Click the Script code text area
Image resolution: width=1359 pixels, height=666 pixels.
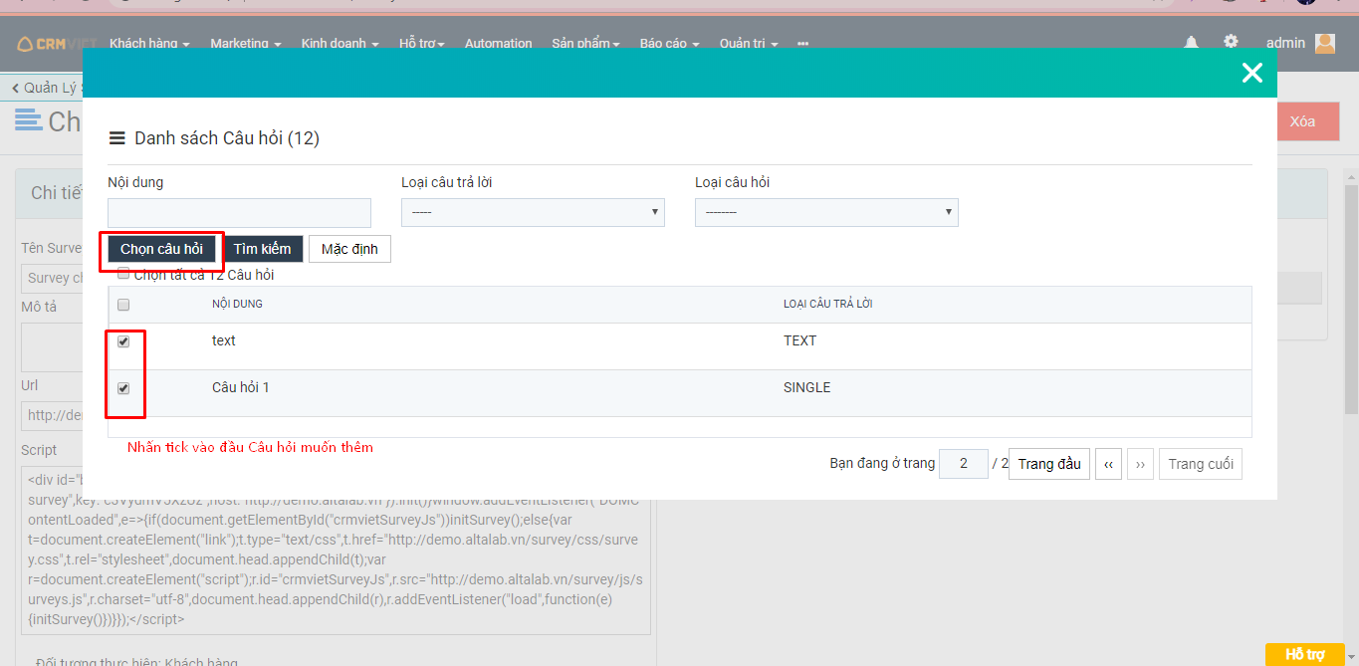tap(336, 550)
